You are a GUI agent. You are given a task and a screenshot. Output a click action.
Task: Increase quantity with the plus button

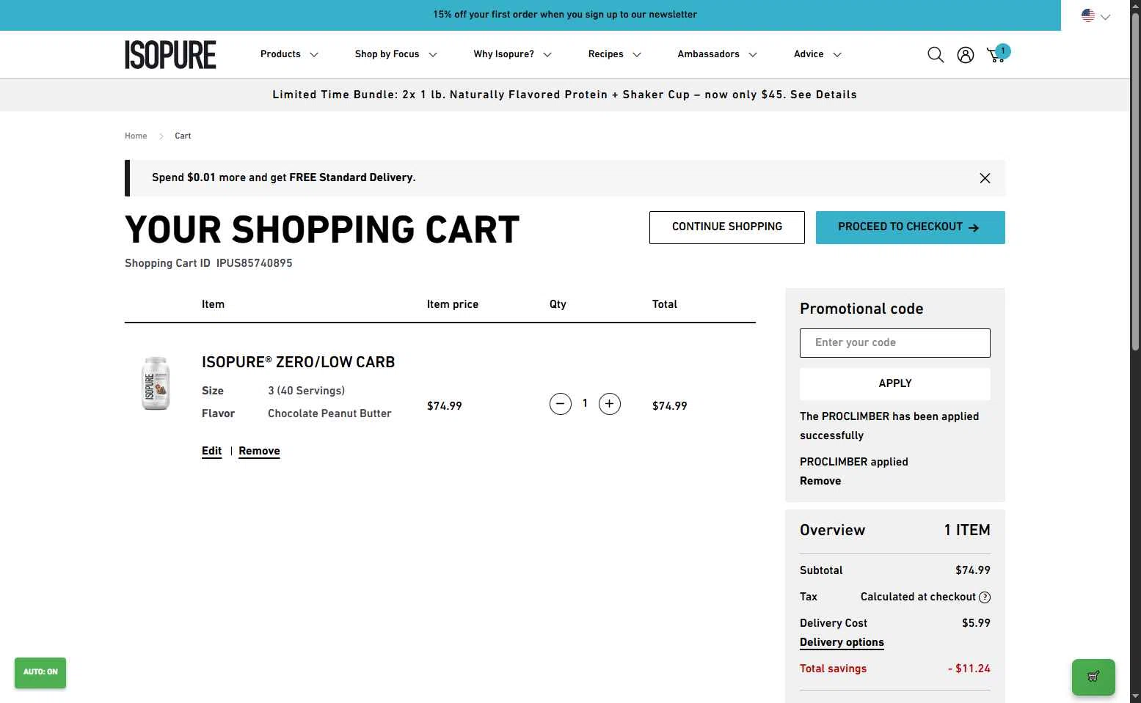tap(610, 404)
